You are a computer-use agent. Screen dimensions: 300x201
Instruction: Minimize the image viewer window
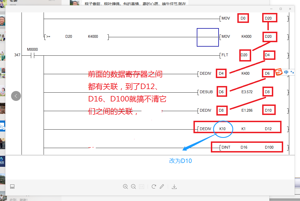click(271, 9)
